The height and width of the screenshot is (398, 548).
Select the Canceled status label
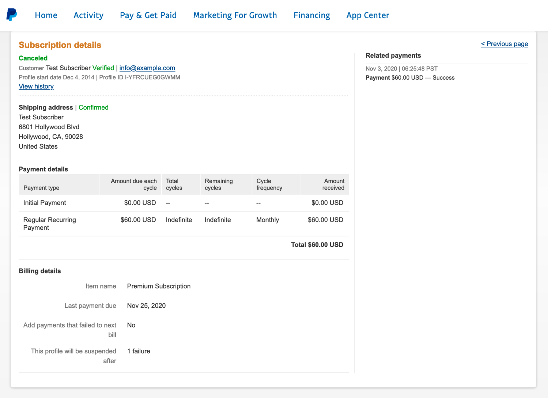33,58
